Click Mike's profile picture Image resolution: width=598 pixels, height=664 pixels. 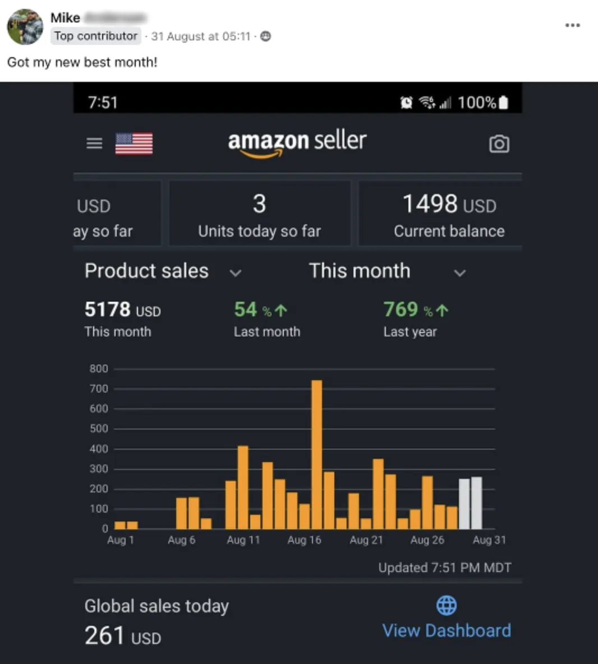click(x=25, y=27)
